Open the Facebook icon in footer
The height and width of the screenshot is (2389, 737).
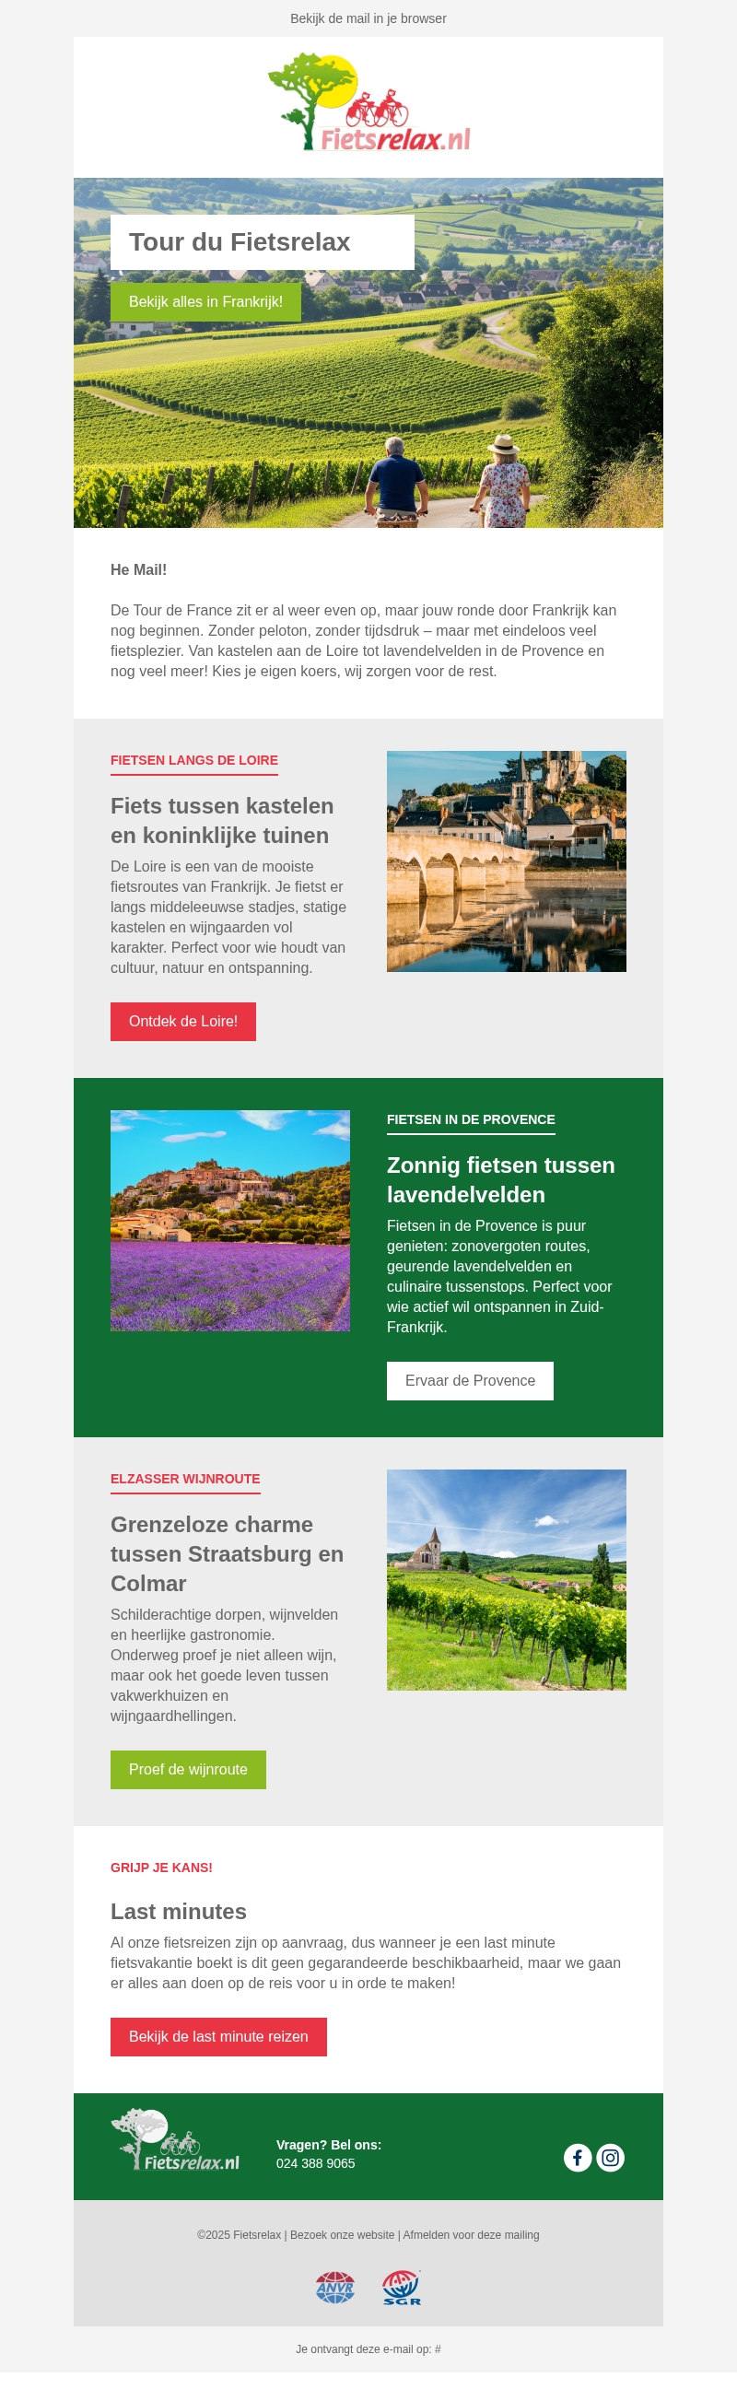pyautogui.click(x=578, y=2157)
